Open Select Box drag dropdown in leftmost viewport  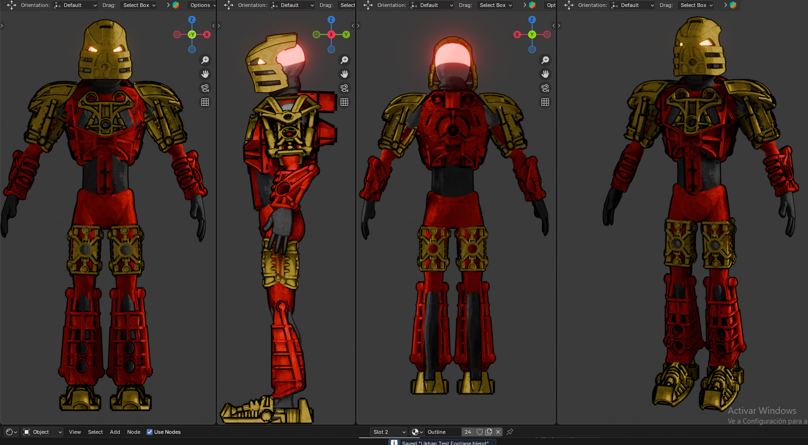point(139,5)
